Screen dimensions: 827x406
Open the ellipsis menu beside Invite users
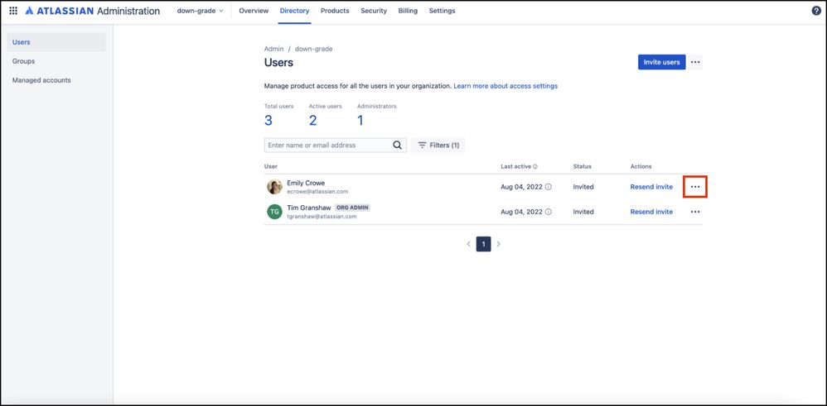click(695, 62)
